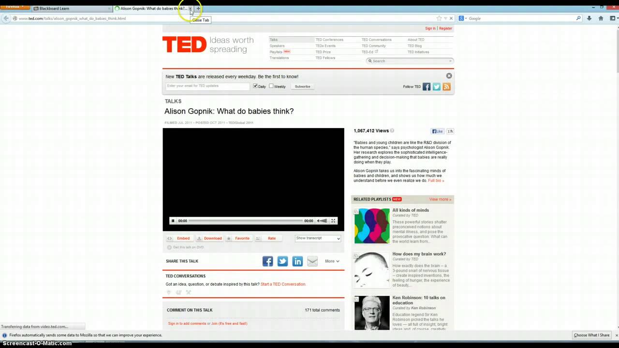Open a new browser tab

pos(198,8)
